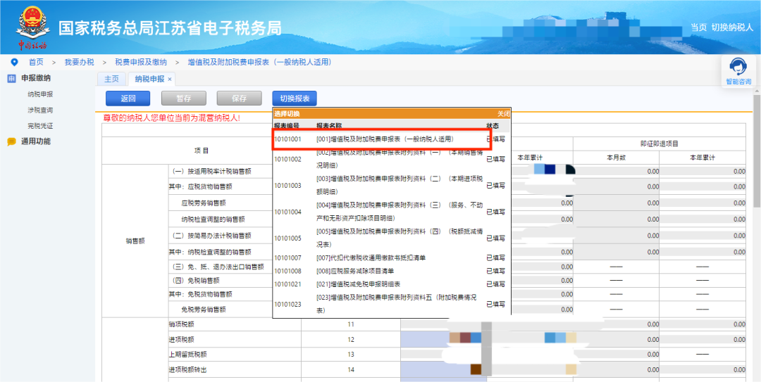Click the 项 目 column header
This screenshot has height=382, width=761.
(202, 151)
